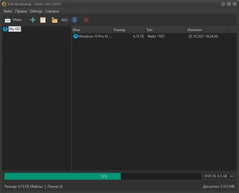Open the Правка menu
Image resolution: width=239 pixels, height=193 pixels.
(21, 11)
